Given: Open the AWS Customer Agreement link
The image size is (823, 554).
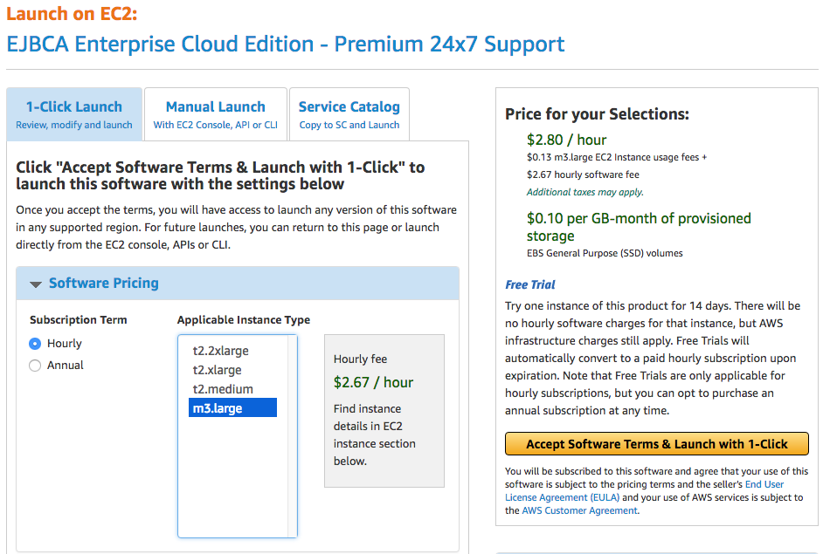Looking at the screenshot, I should 580,510.
